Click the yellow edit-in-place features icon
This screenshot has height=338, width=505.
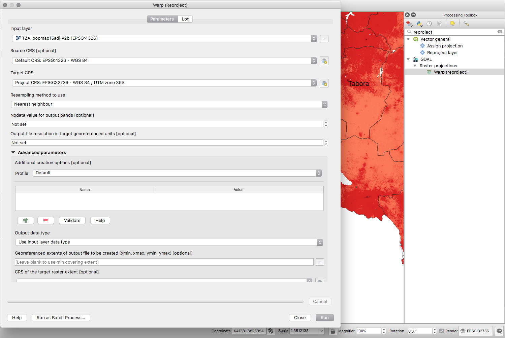click(452, 24)
